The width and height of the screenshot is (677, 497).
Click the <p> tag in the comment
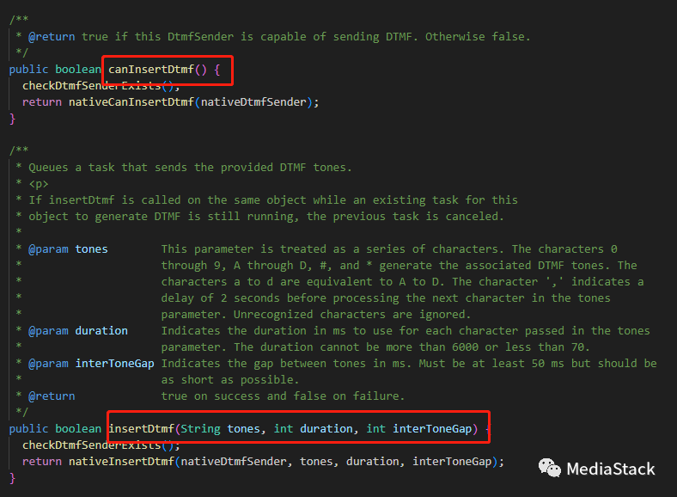coord(38,183)
